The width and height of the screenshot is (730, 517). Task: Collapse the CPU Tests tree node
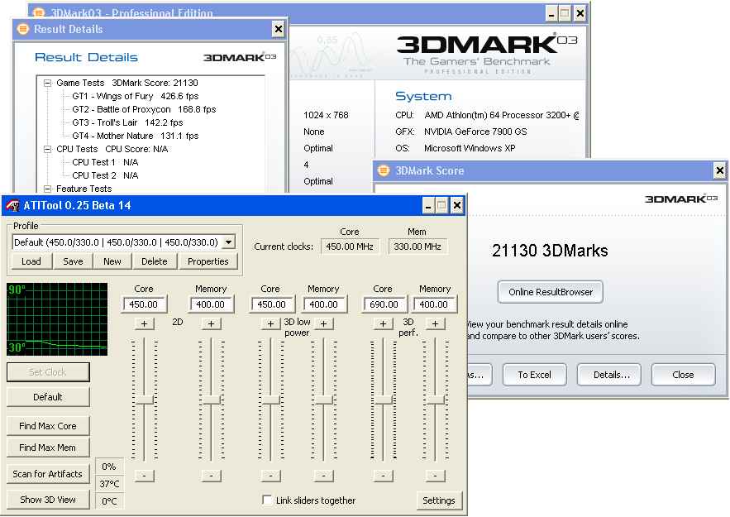coord(47,149)
